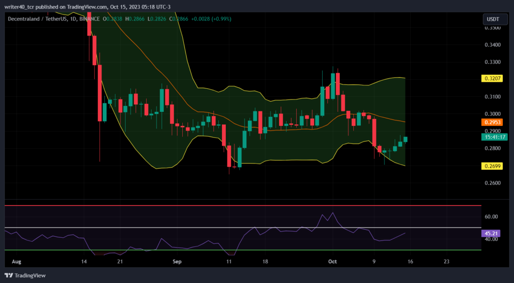
Task: Click the red RSI overbought line
Action: pos(243,205)
